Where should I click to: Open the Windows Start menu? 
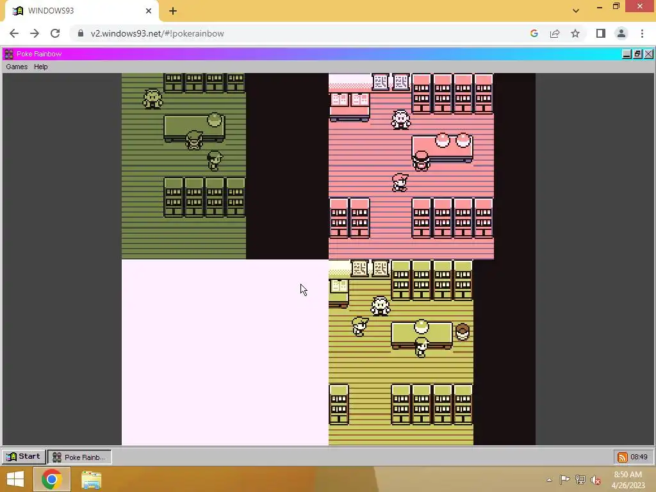15,479
